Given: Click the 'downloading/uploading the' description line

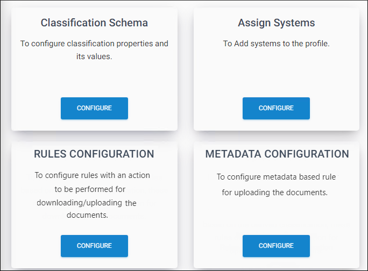Looking at the screenshot, I should [87, 203].
